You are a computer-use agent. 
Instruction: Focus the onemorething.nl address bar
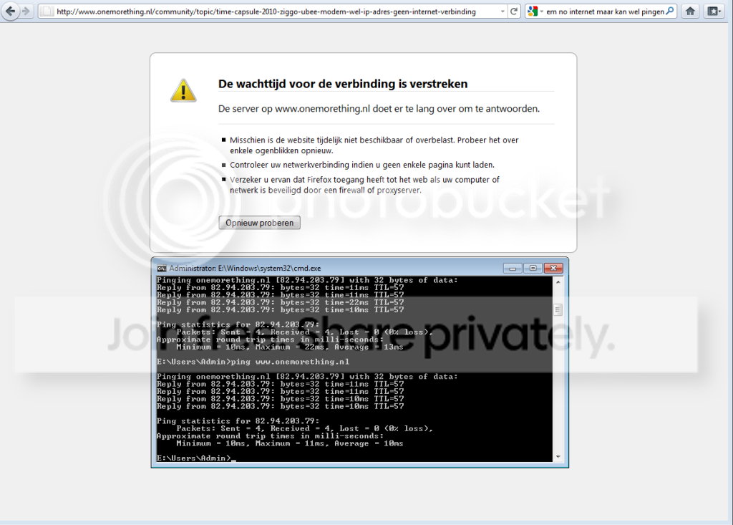pyautogui.click(x=272, y=11)
